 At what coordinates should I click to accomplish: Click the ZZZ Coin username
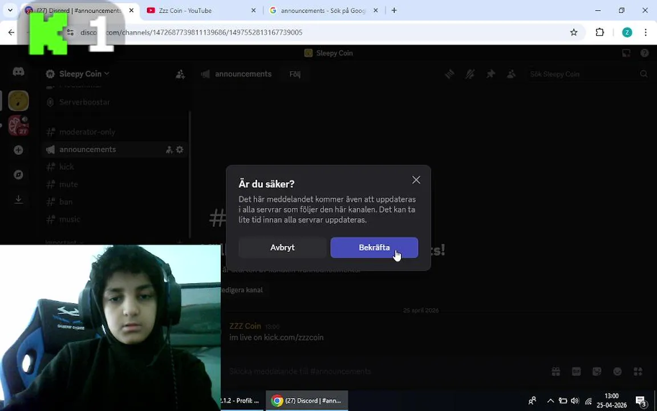(245, 326)
